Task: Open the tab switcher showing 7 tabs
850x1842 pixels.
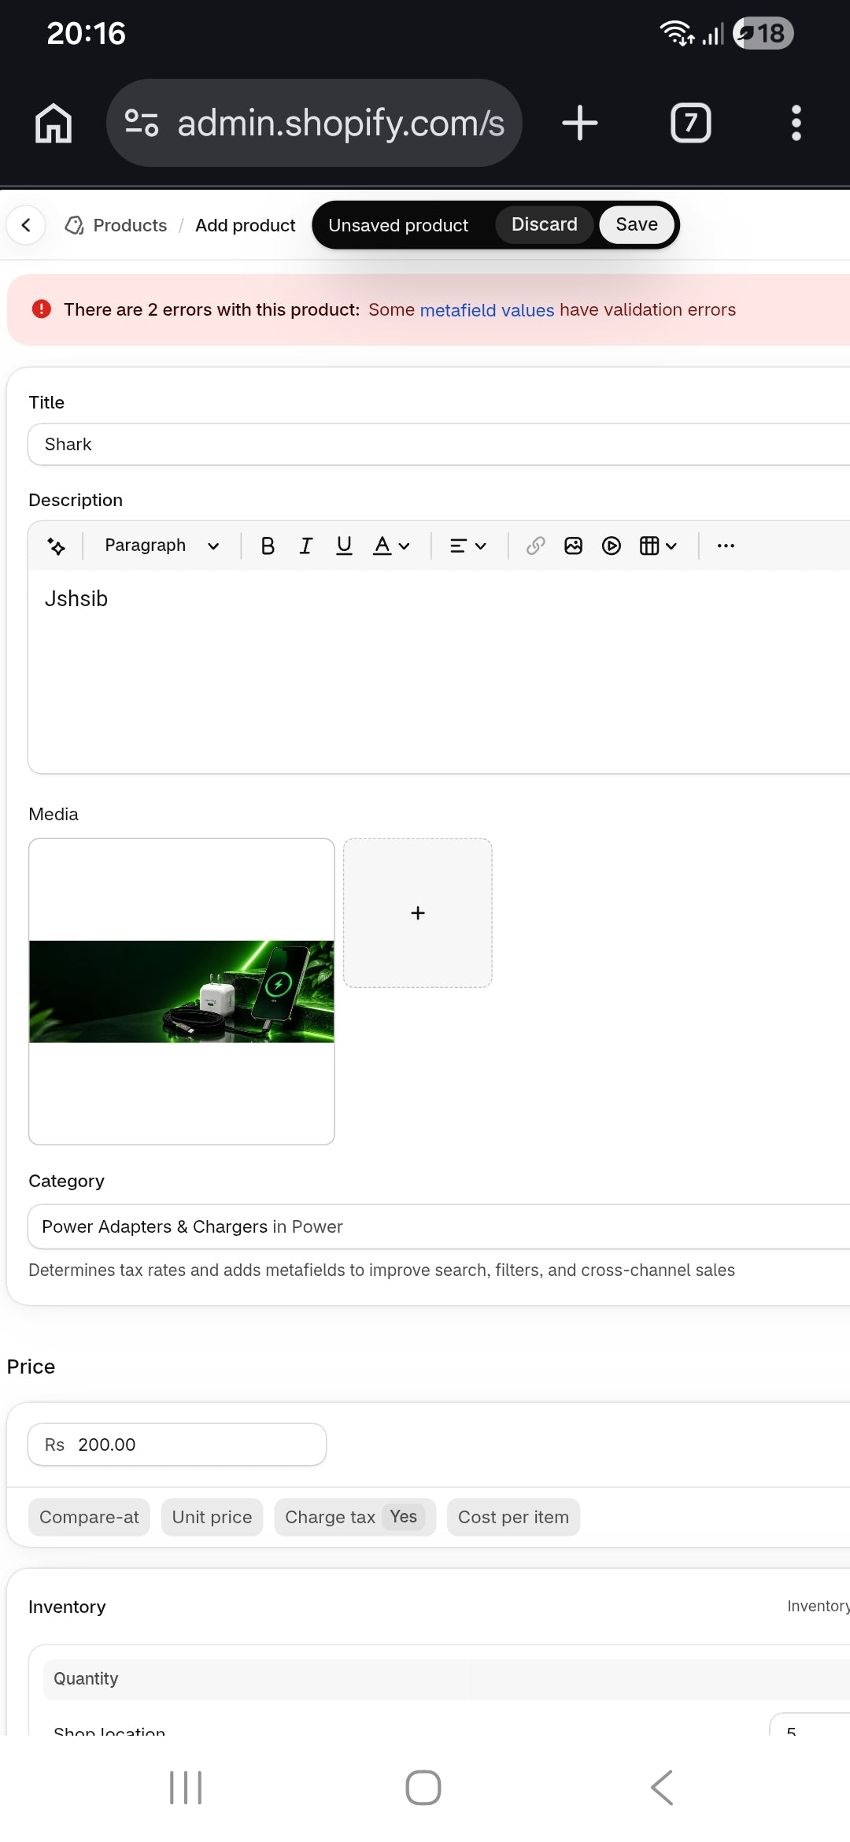Action: 691,123
